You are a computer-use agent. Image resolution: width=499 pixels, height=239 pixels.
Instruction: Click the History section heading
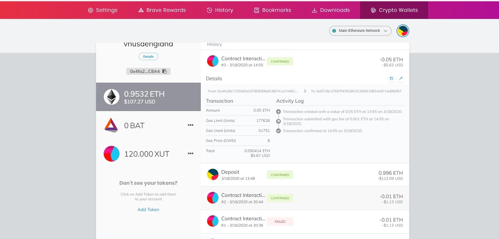tap(214, 44)
